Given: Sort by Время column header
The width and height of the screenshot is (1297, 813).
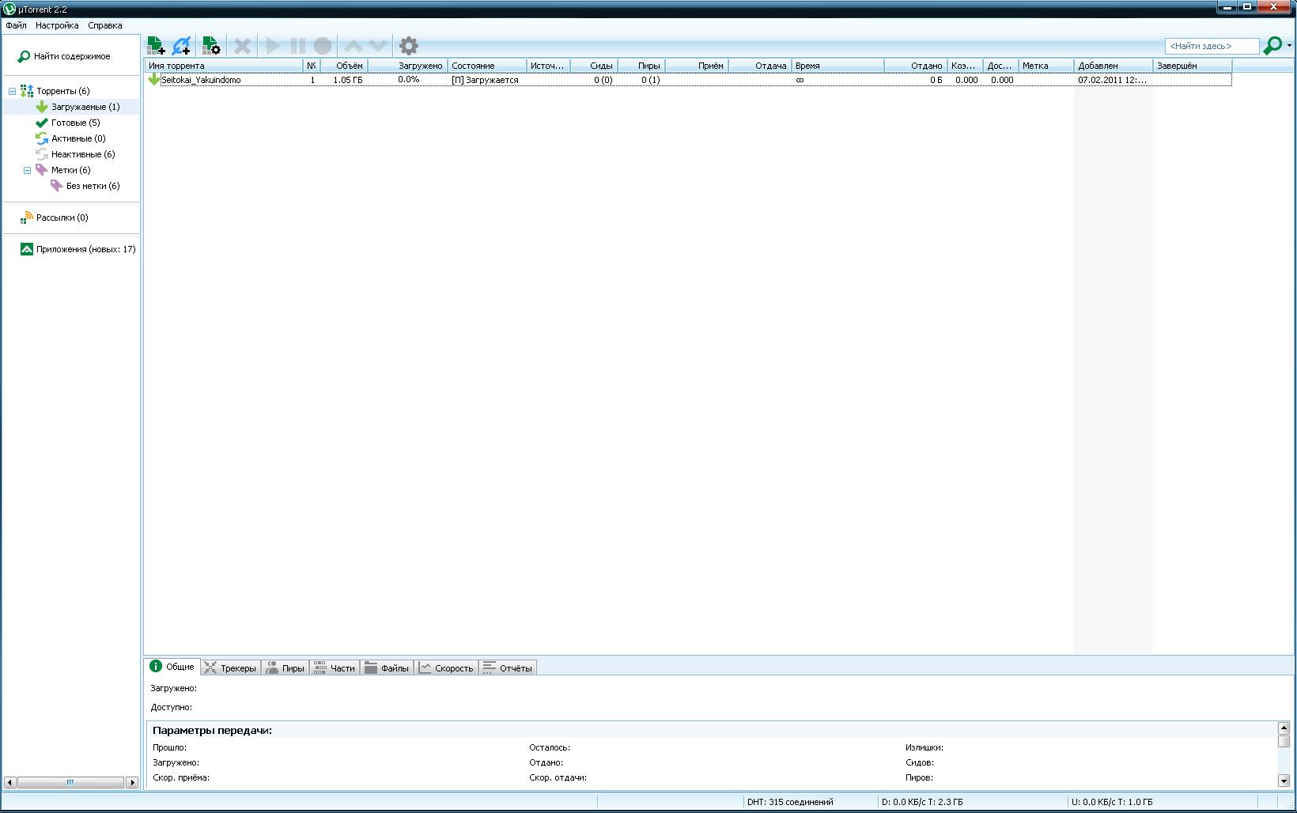Looking at the screenshot, I should [838, 66].
